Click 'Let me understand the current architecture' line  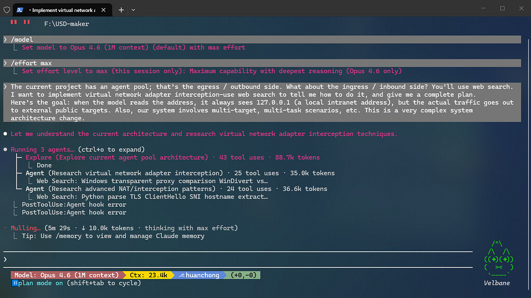click(x=204, y=134)
